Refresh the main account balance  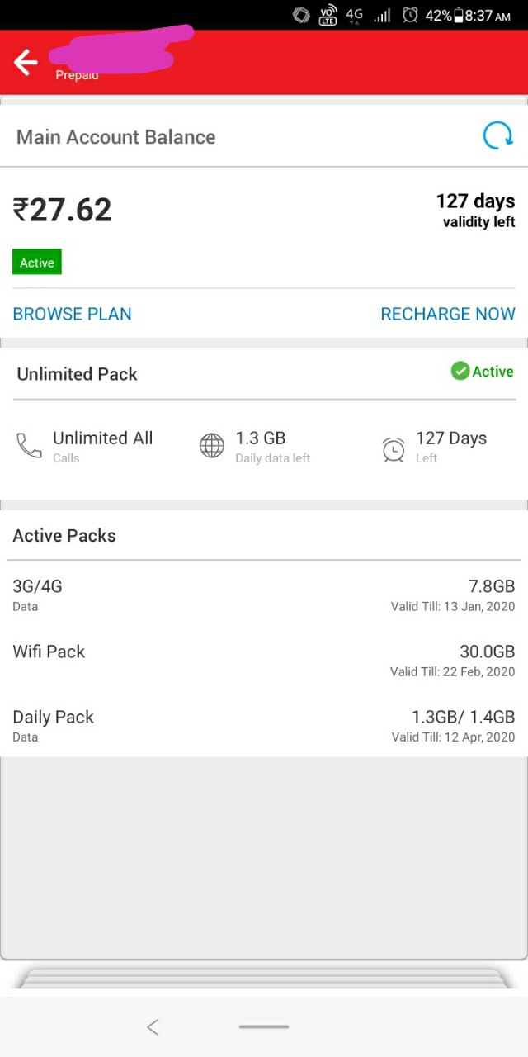coord(497,135)
